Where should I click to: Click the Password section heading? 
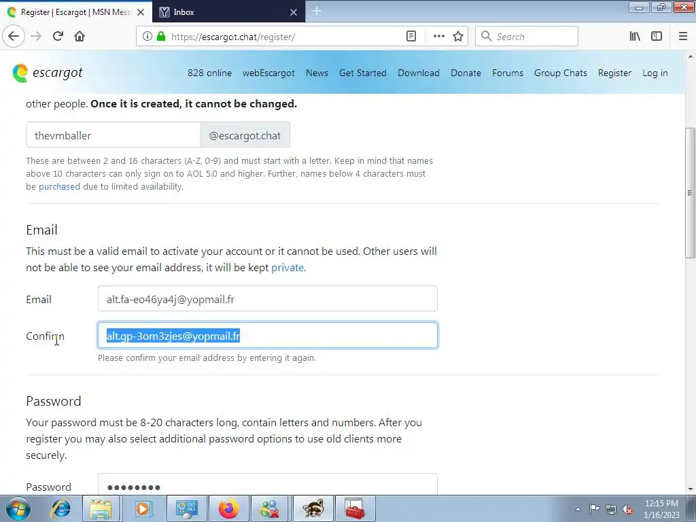(54, 401)
